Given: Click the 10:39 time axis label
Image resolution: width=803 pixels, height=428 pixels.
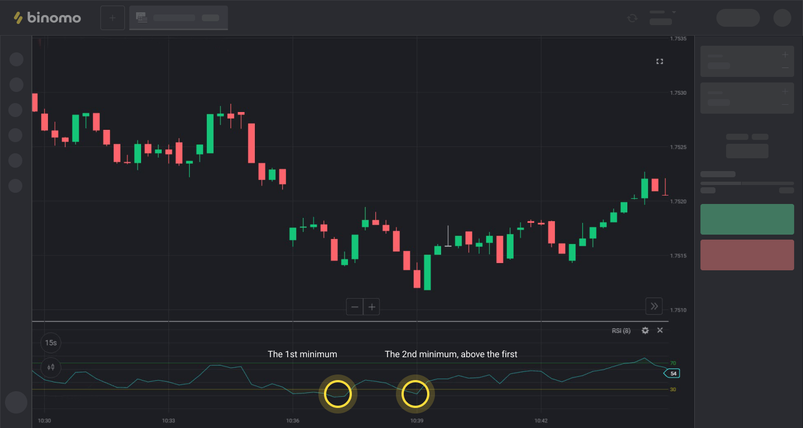Looking at the screenshot, I should (x=417, y=421).
